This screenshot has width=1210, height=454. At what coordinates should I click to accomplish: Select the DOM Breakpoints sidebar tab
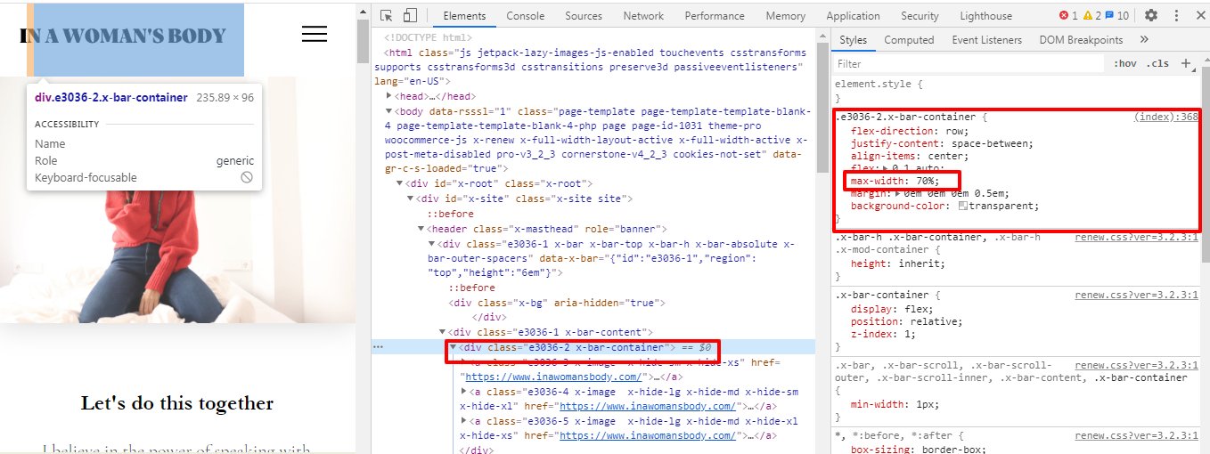coord(1081,39)
